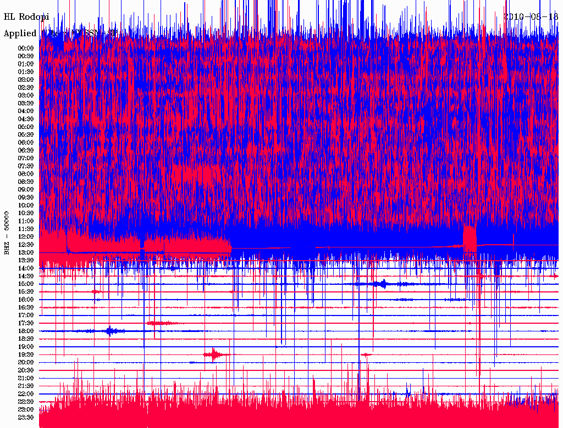The height and width of the screenshot is (428, 563).
Task: Select the 23:00 time label
Action: pyautogui.click(x=25, y=410)
